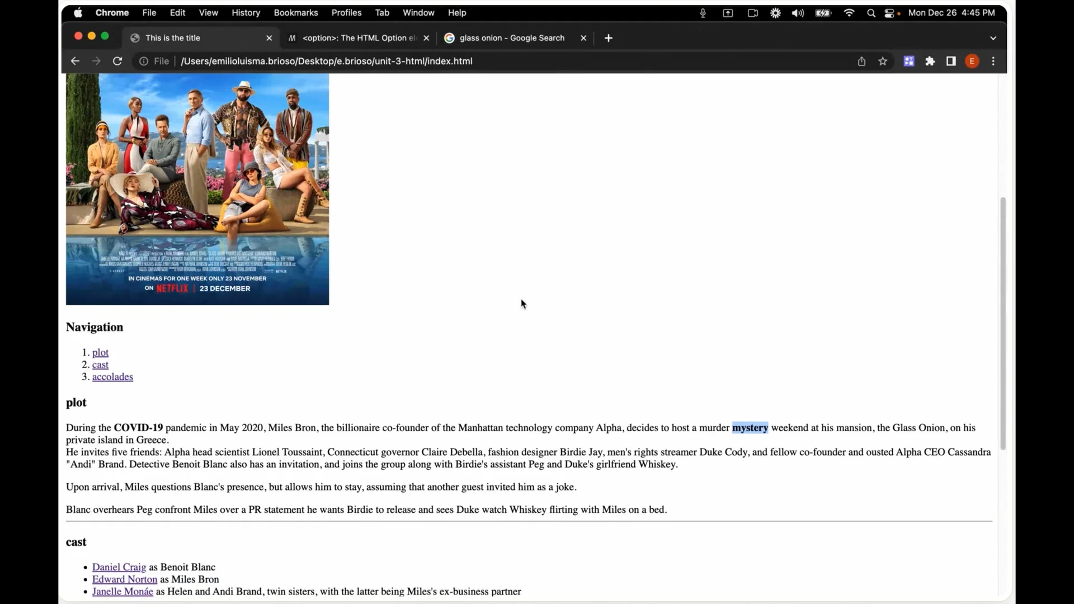Image resolution: width=1074 pixels, height=604 pixels.
Task: Toggle the Chrome side panel icon
Action: [x=951, y=61]
